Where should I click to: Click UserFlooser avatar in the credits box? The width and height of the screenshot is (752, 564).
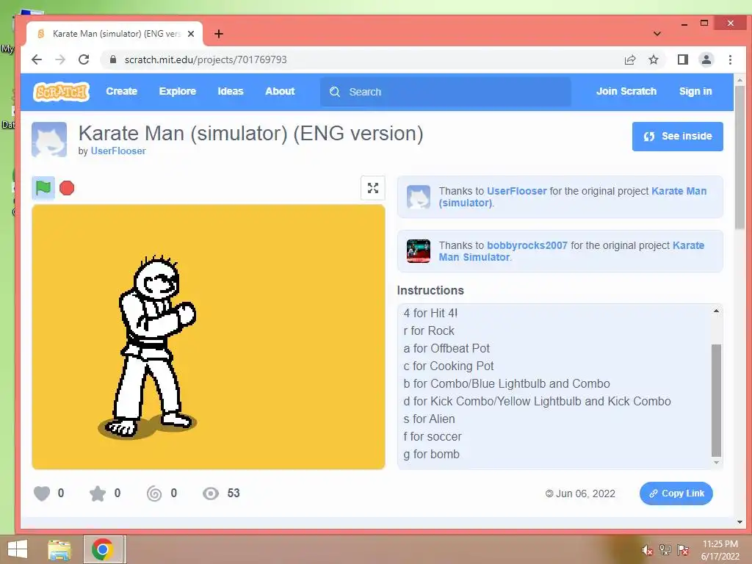pos(418,197)
